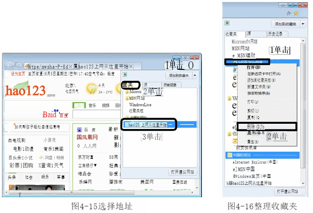The image size is (313, 213).
Task: Open the 人人网 link
Action: tap(90, 146)
